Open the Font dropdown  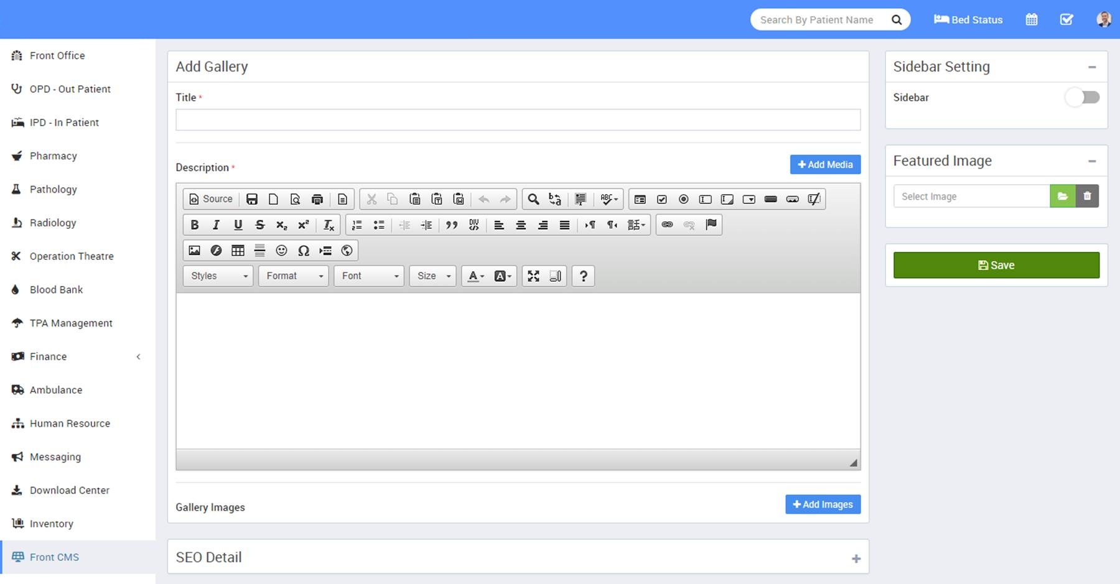click(x=369, y=276)
